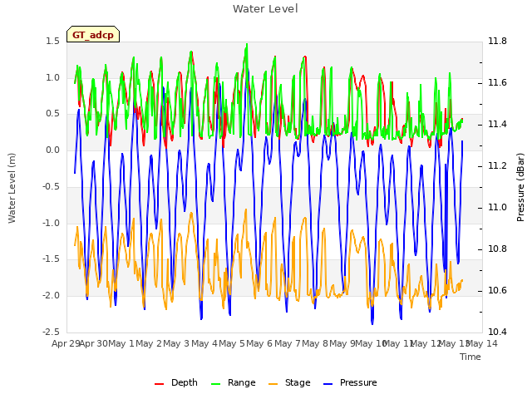Click the GT_adcp annotation label
The image size is (532, 399).
coord(93,34)
